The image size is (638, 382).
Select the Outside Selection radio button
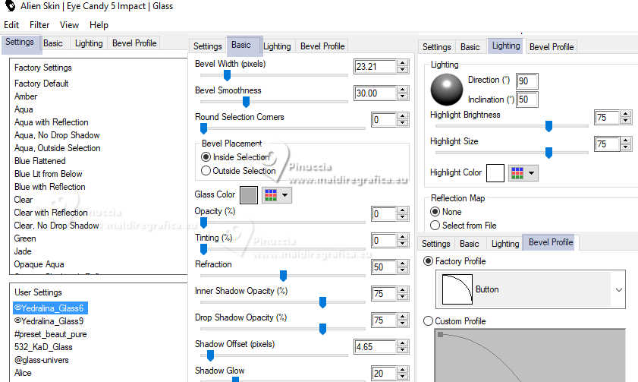coord(206,171)
